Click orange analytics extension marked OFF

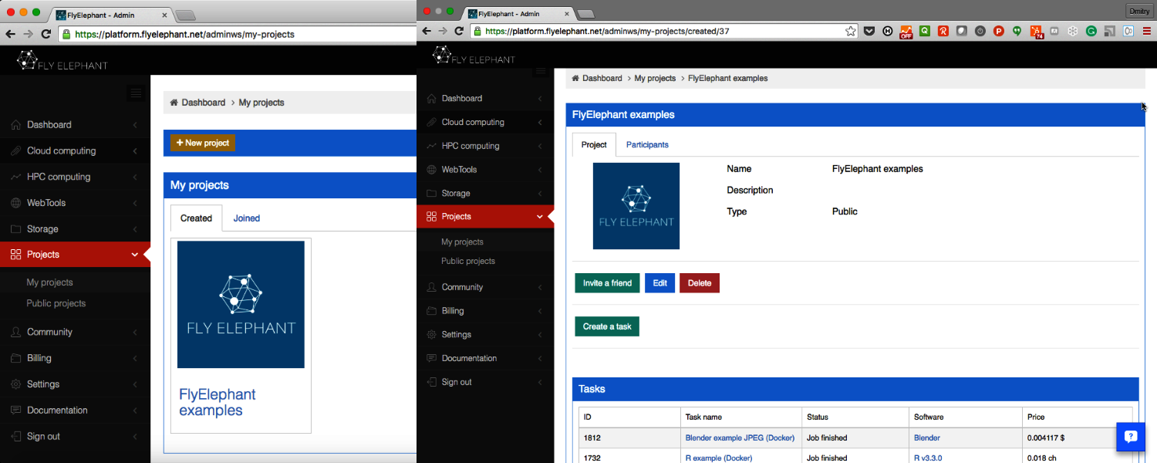pyautogui.click(x=906, y=32)
